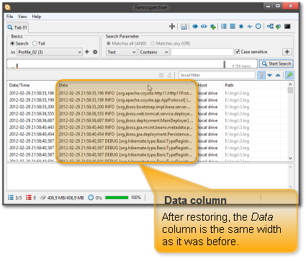Click the eye icon in toolbar
This screenshot has height=261, width=306.
[204, 27]
